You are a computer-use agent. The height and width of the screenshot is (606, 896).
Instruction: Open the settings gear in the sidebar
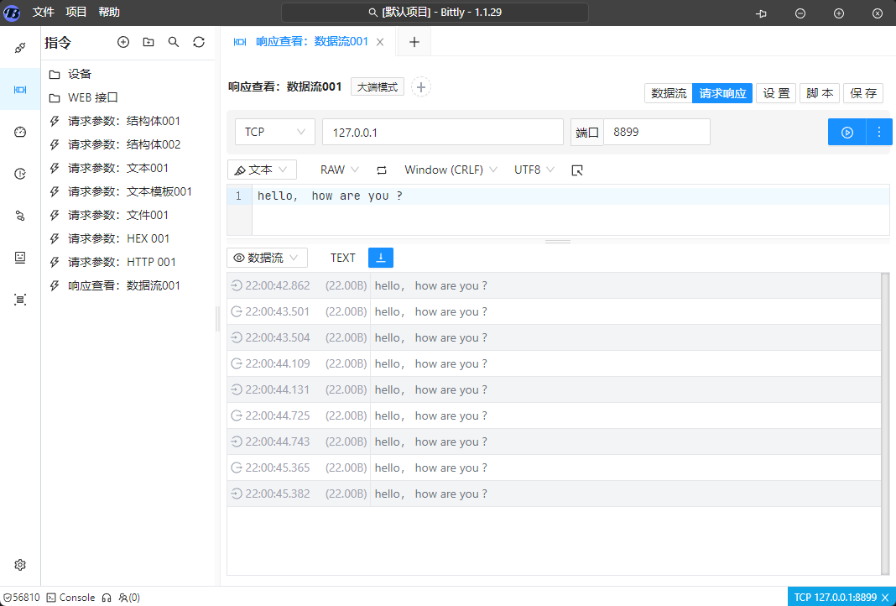pyautogui.click(x=20, y=565)
